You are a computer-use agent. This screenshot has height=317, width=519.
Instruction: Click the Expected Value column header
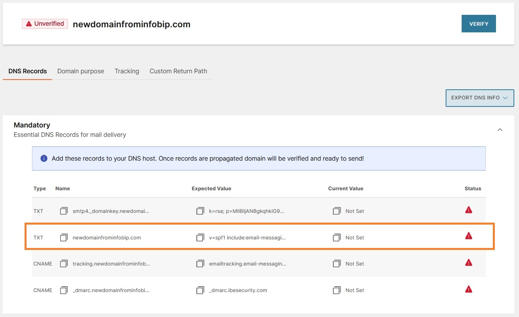tap(212, 188)
